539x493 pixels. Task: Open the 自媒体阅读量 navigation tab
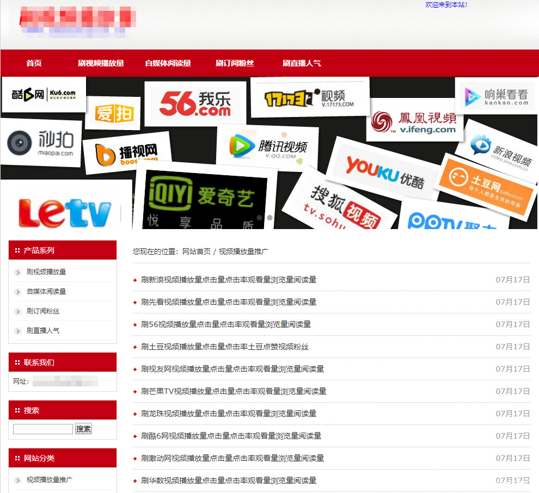(168, 63)
